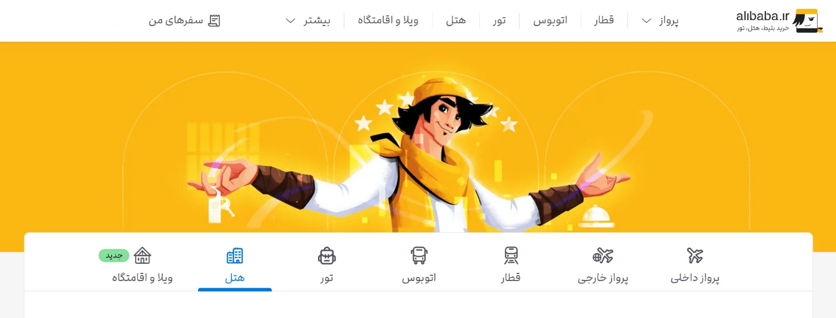
Task: Choose the train icon above قطار
Action: click(x=511, y=256)
